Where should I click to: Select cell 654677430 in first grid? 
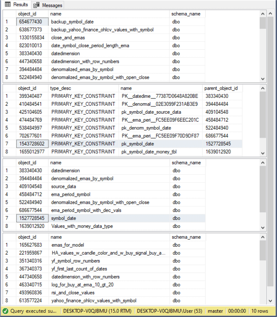[x=32, y=22]
